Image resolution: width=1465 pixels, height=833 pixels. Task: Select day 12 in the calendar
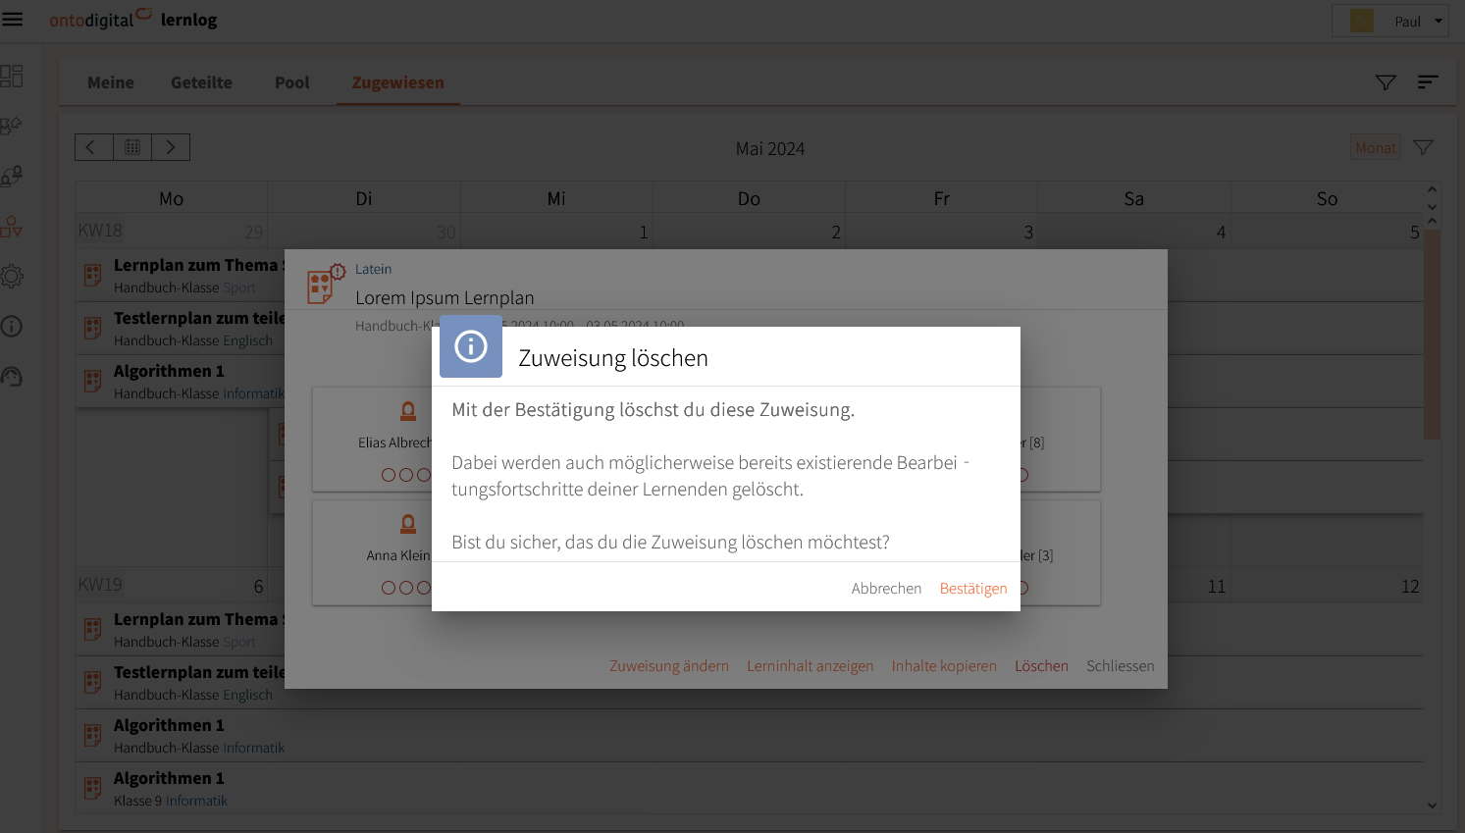(x=1410, y=587)
